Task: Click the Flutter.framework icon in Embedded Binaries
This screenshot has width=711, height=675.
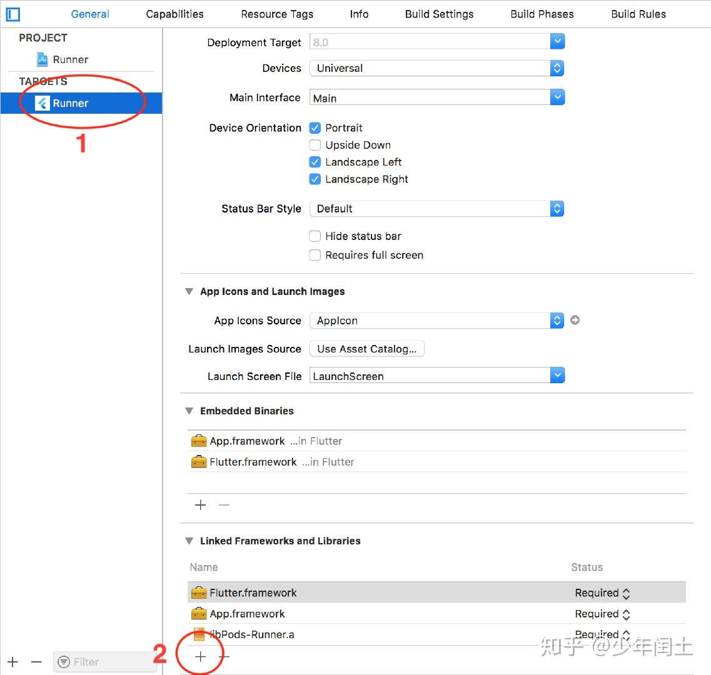Action: (199, 462)
